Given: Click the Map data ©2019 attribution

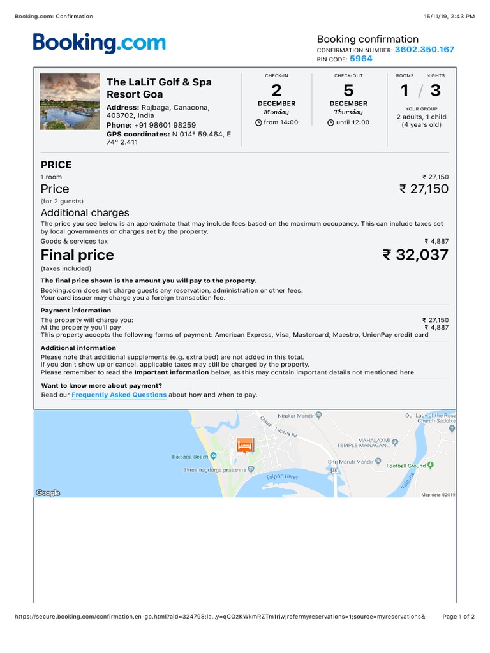Looking at the screenshot, I should pyautogui.click(x=438, y=494).
